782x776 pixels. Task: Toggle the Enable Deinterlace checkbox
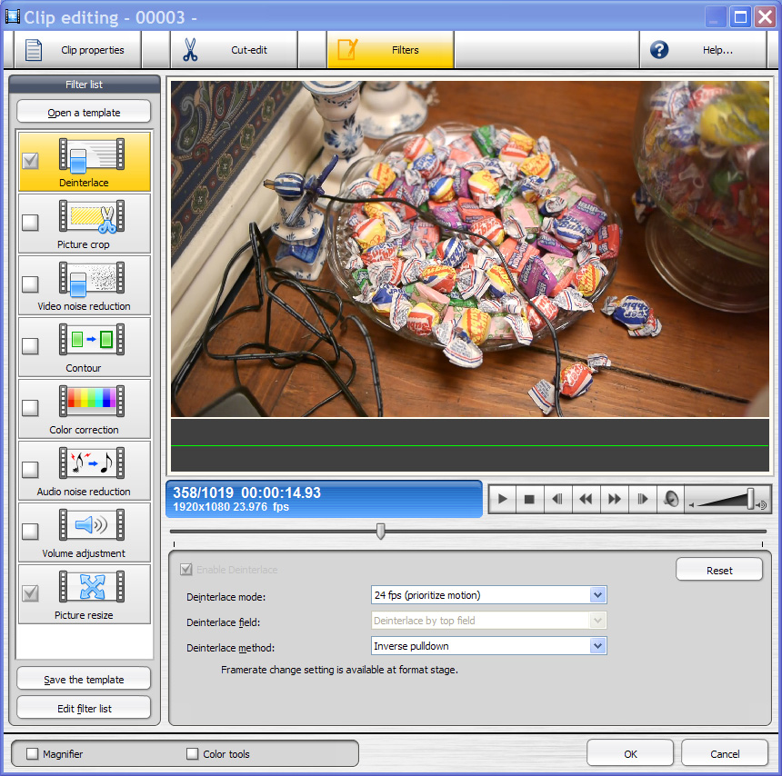tap(186, 569)
